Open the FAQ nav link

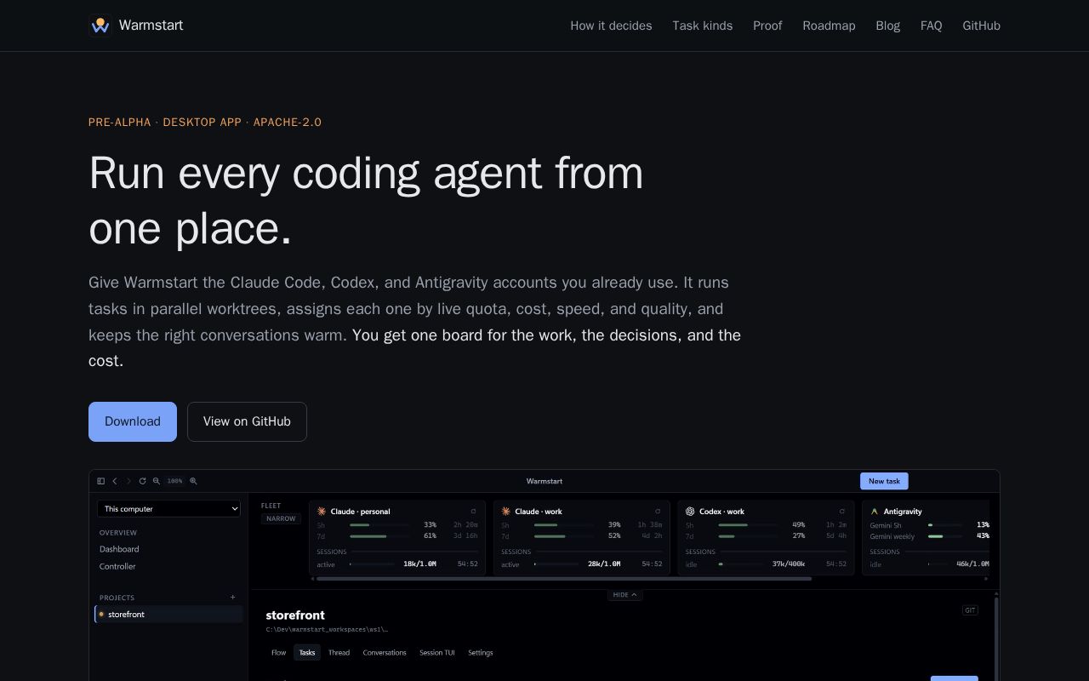(x=931, y=26)
